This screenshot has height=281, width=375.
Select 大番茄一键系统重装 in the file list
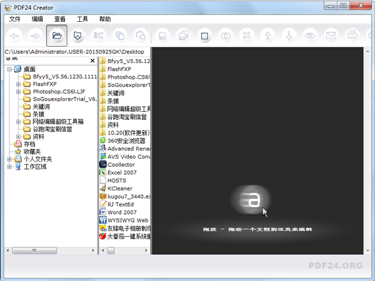point(129,237)
